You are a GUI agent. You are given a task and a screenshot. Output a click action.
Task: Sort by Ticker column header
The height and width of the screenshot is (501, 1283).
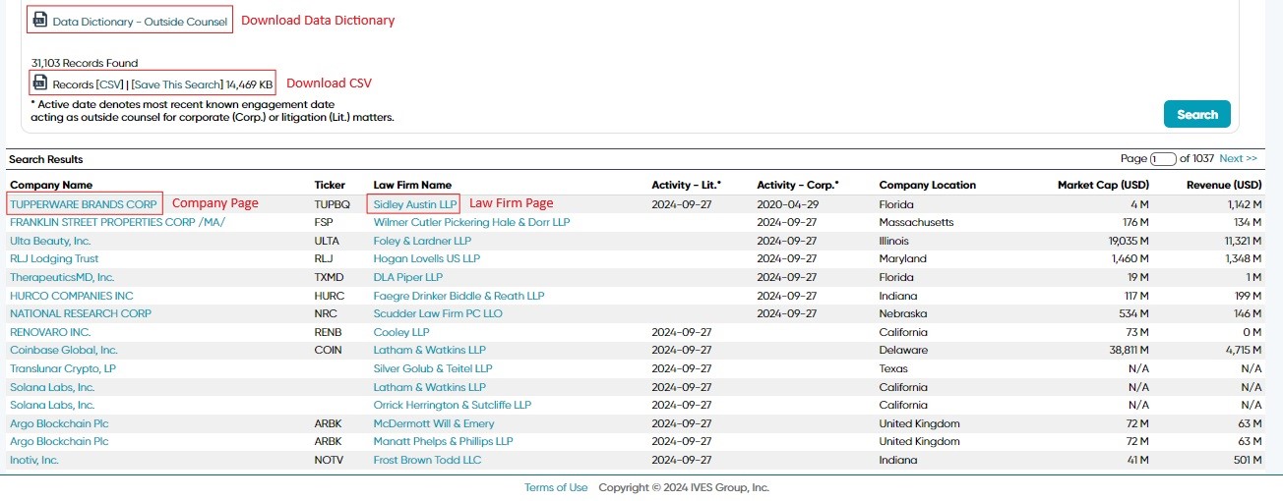[330, 185]
